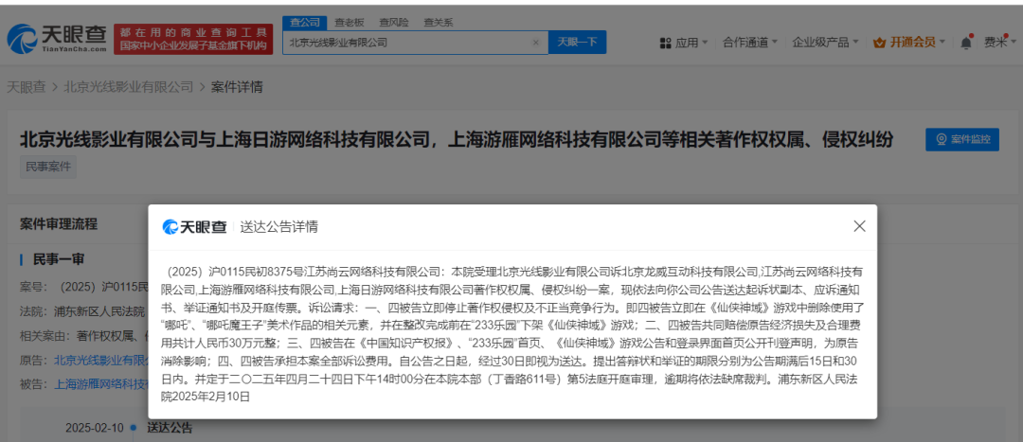Click the TianYanCha logo in header
Viewport: 1023px width, 442px height.
58,39
